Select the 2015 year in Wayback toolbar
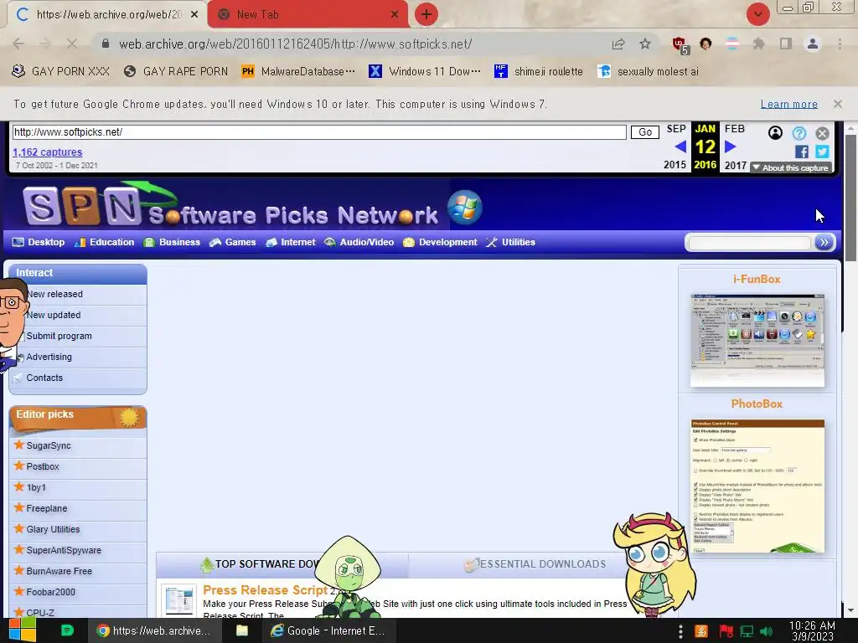The height and width of the screenshot is (643, 858). pos(675,165)
